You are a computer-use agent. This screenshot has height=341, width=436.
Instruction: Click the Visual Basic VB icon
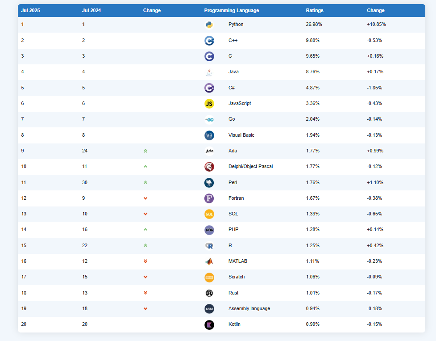209,135
